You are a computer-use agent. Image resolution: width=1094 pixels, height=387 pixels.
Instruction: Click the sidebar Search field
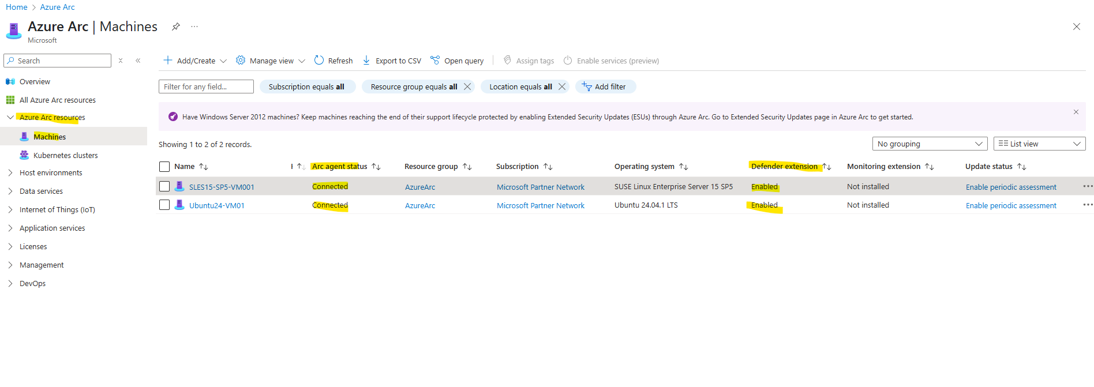pos(57,61)
